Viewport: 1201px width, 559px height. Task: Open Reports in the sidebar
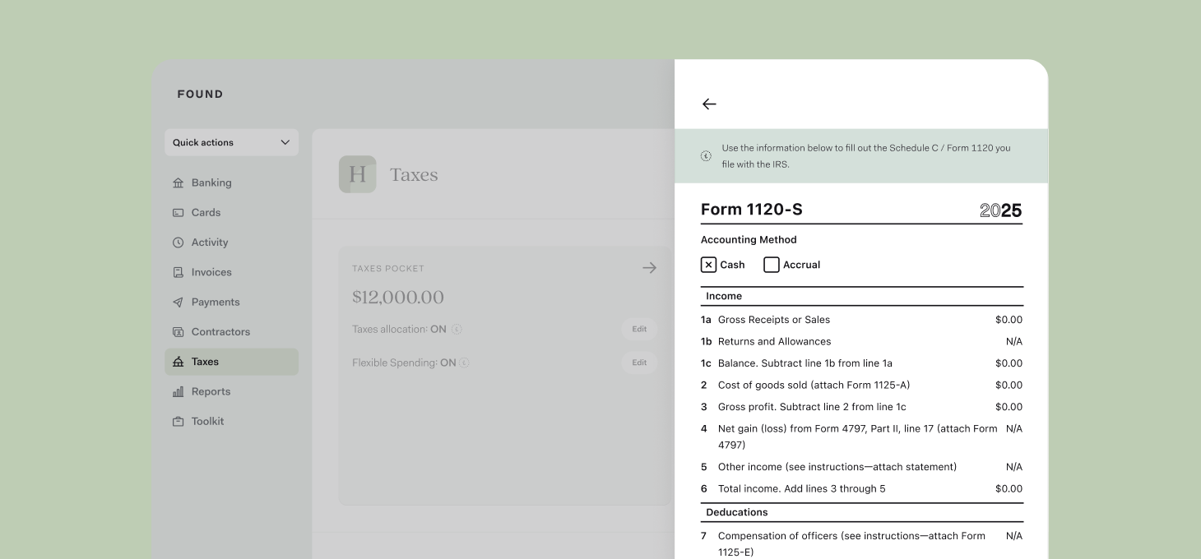231,391
